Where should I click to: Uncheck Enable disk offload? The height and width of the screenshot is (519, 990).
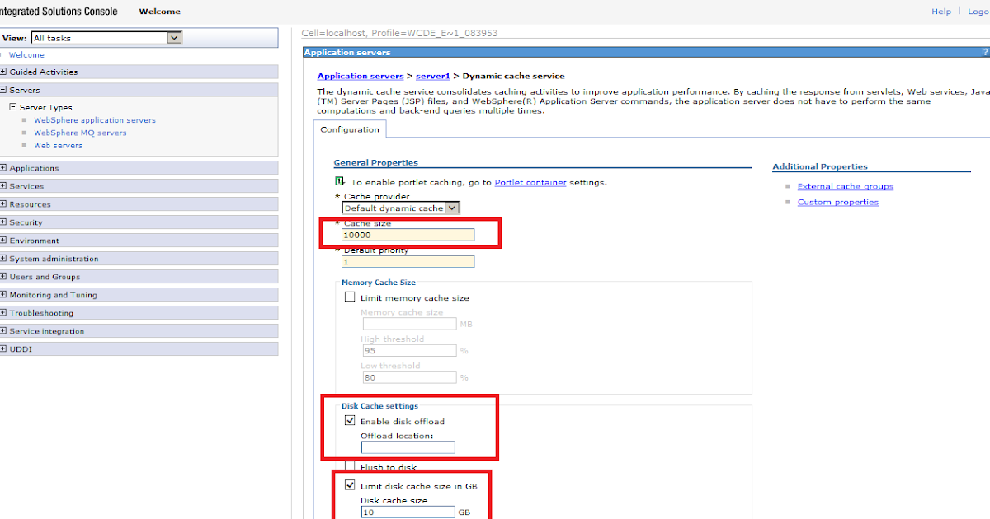click(x=350, y=421)
